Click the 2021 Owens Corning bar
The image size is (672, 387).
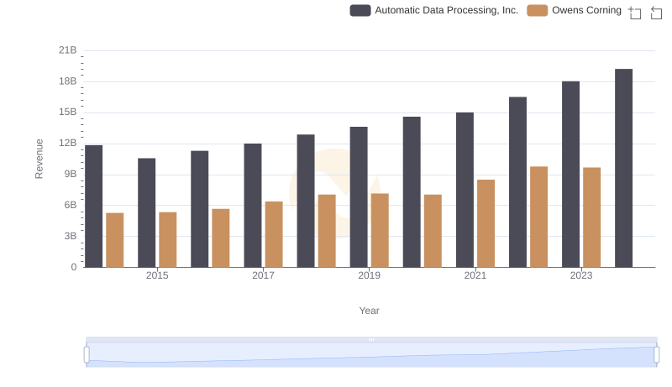click(486, 223)
